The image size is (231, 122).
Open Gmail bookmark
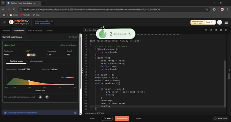click(14, 15)
